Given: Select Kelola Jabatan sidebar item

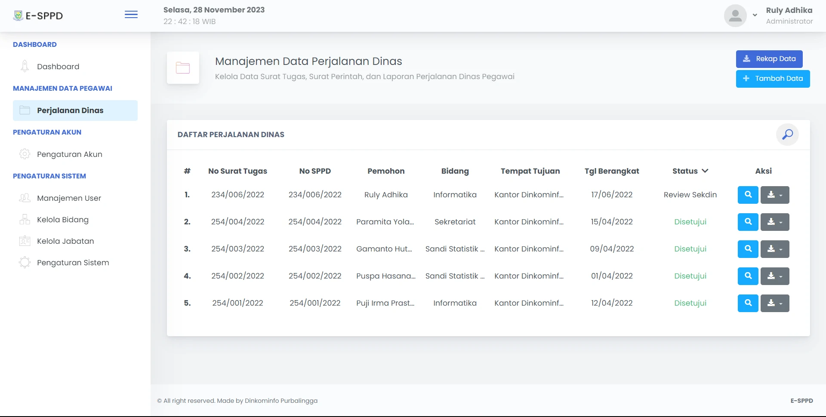Looking at the screenshot, I should (x=65, y=241).
